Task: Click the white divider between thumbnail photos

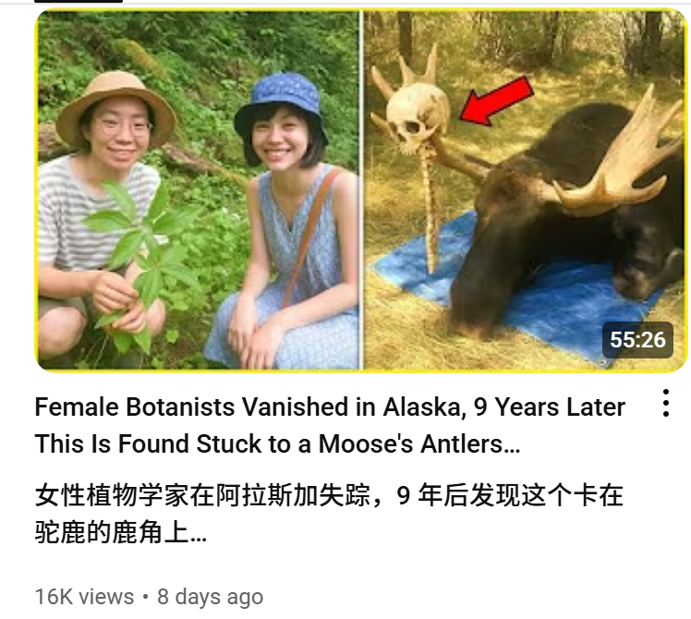Action: (361, 189)
